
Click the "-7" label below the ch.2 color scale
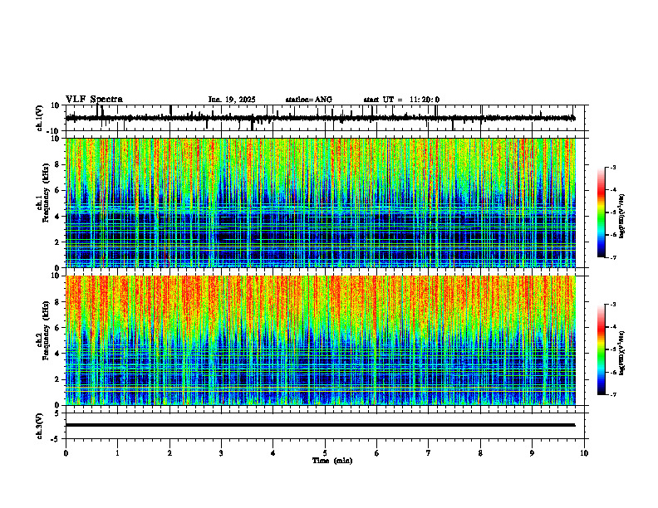click(612, 394)
